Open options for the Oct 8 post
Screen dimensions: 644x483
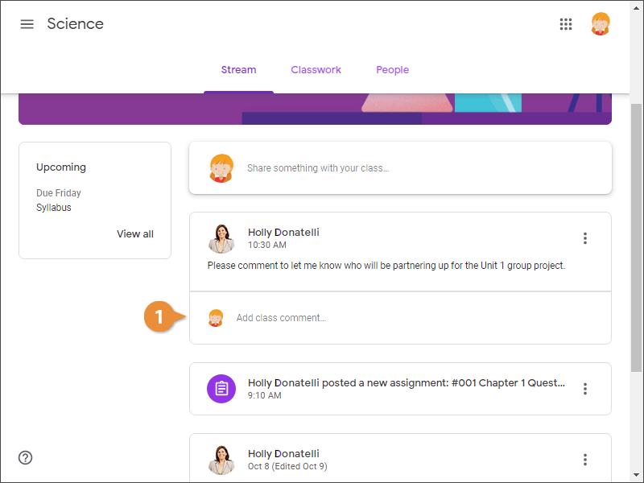pos(585,460)
